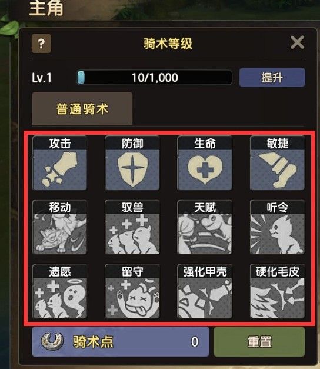Screen dimensions: 320x369
Task: Close the 骑术等级 panel
Action: tap(297, 42)
